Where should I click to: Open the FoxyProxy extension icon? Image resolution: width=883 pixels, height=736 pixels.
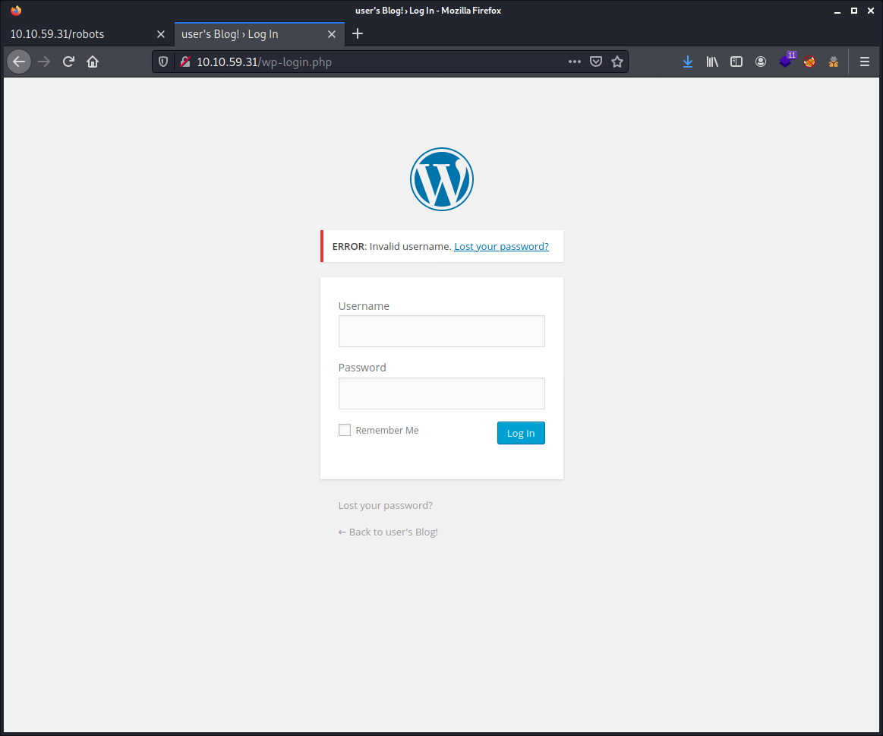[x=809, y=62]
